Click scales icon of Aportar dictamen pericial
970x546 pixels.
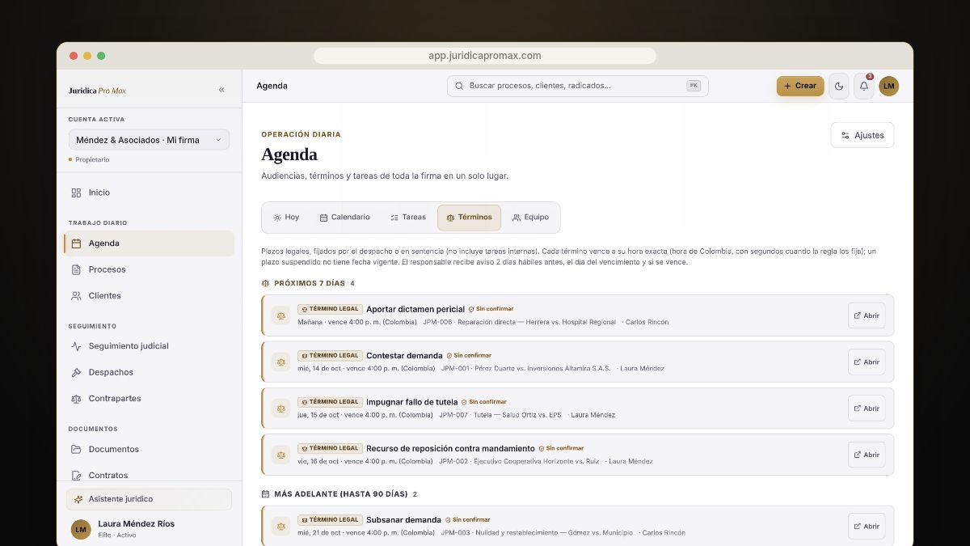[280, 315]
